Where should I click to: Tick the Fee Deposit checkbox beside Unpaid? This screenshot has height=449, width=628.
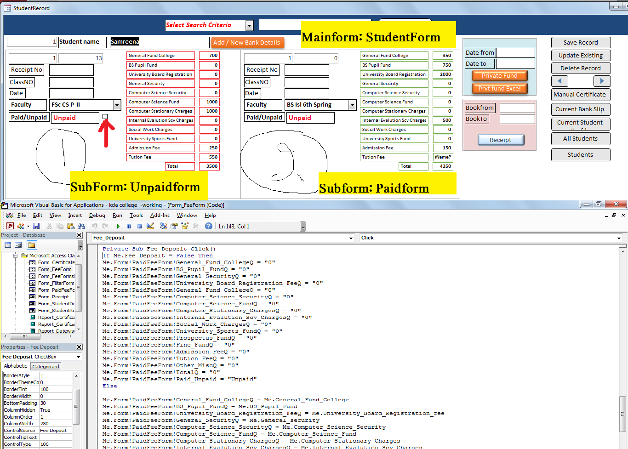pos(105,117)
